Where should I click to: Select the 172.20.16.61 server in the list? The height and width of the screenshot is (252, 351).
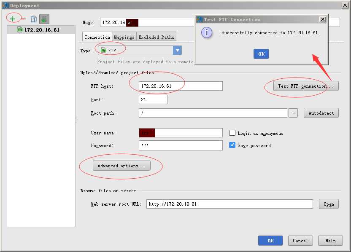click(41, 30)
